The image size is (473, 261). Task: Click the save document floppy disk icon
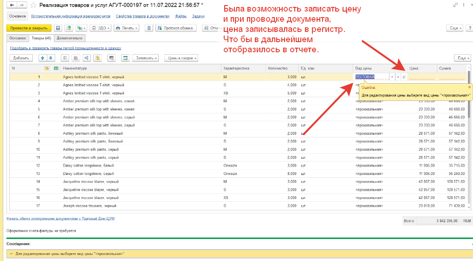(x=58, y=28)
